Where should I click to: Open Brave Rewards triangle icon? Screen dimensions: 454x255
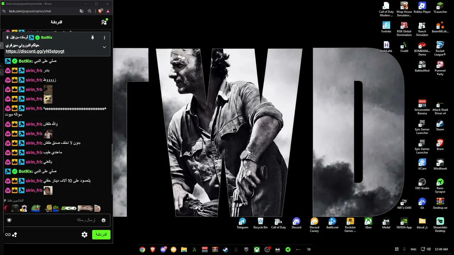[108, 11]
